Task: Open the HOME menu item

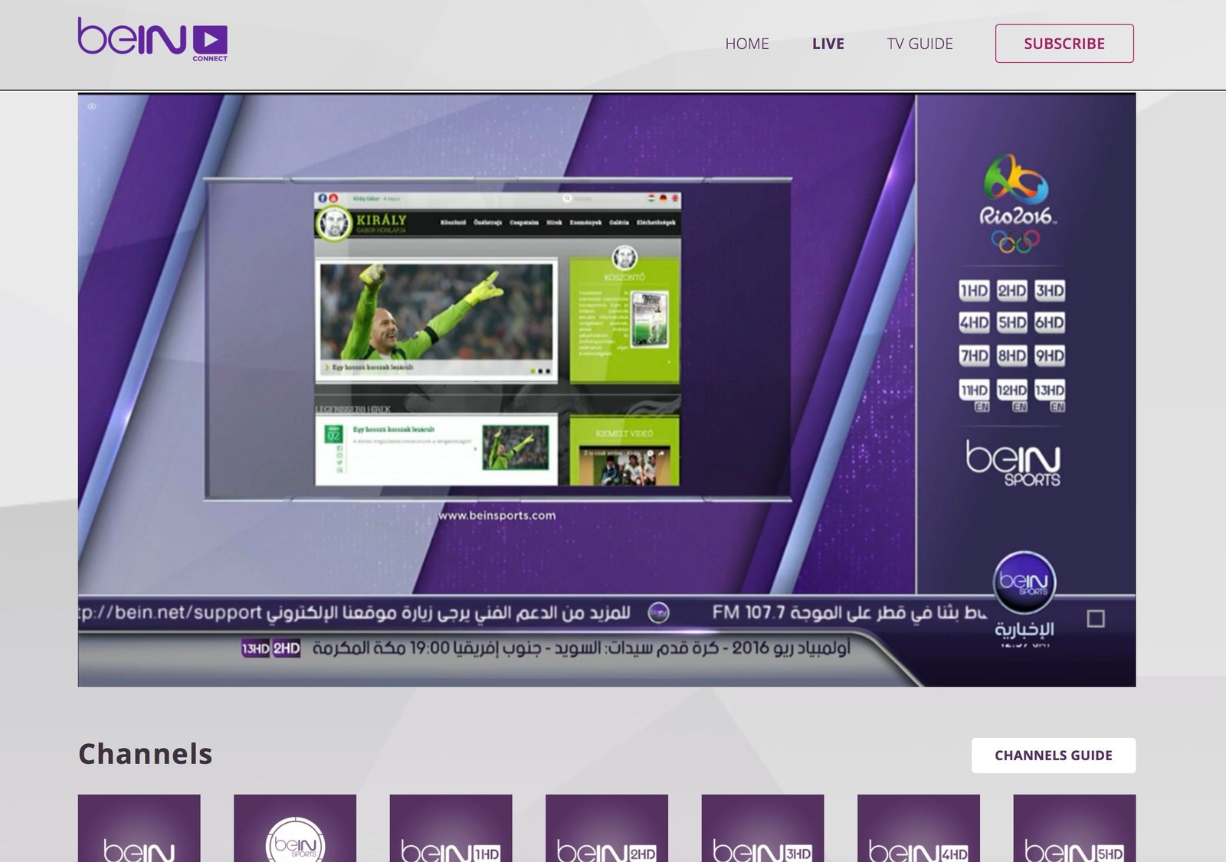Action: tap(747, 44)
